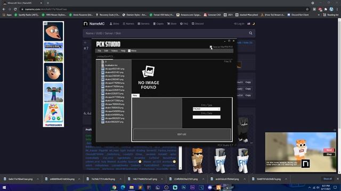This screenshot has width=341, height=191.
Task: Open the Skins page on NameMC
Action: 114,23
